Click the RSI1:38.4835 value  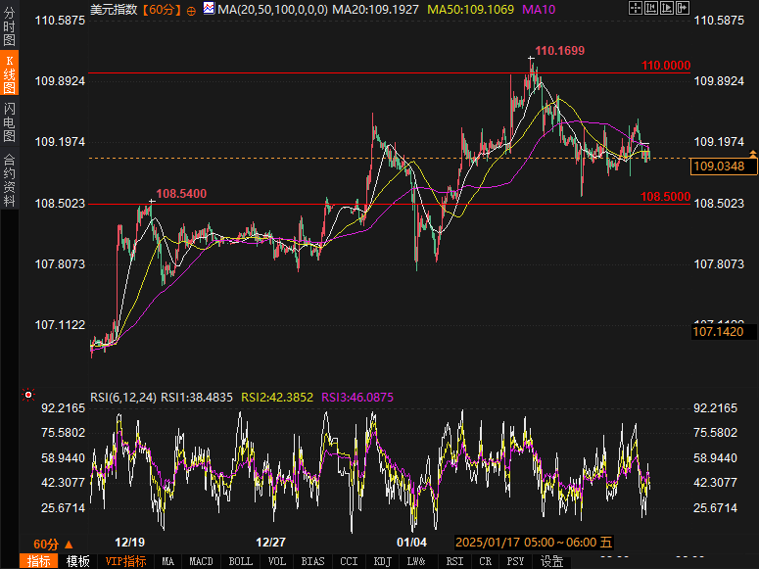(197, 398)
